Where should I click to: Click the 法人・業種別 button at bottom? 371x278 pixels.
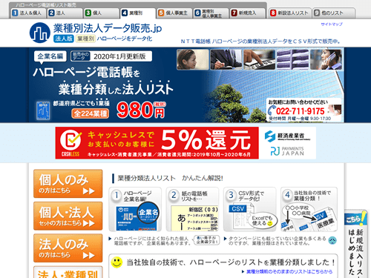[x=68, y=272]
